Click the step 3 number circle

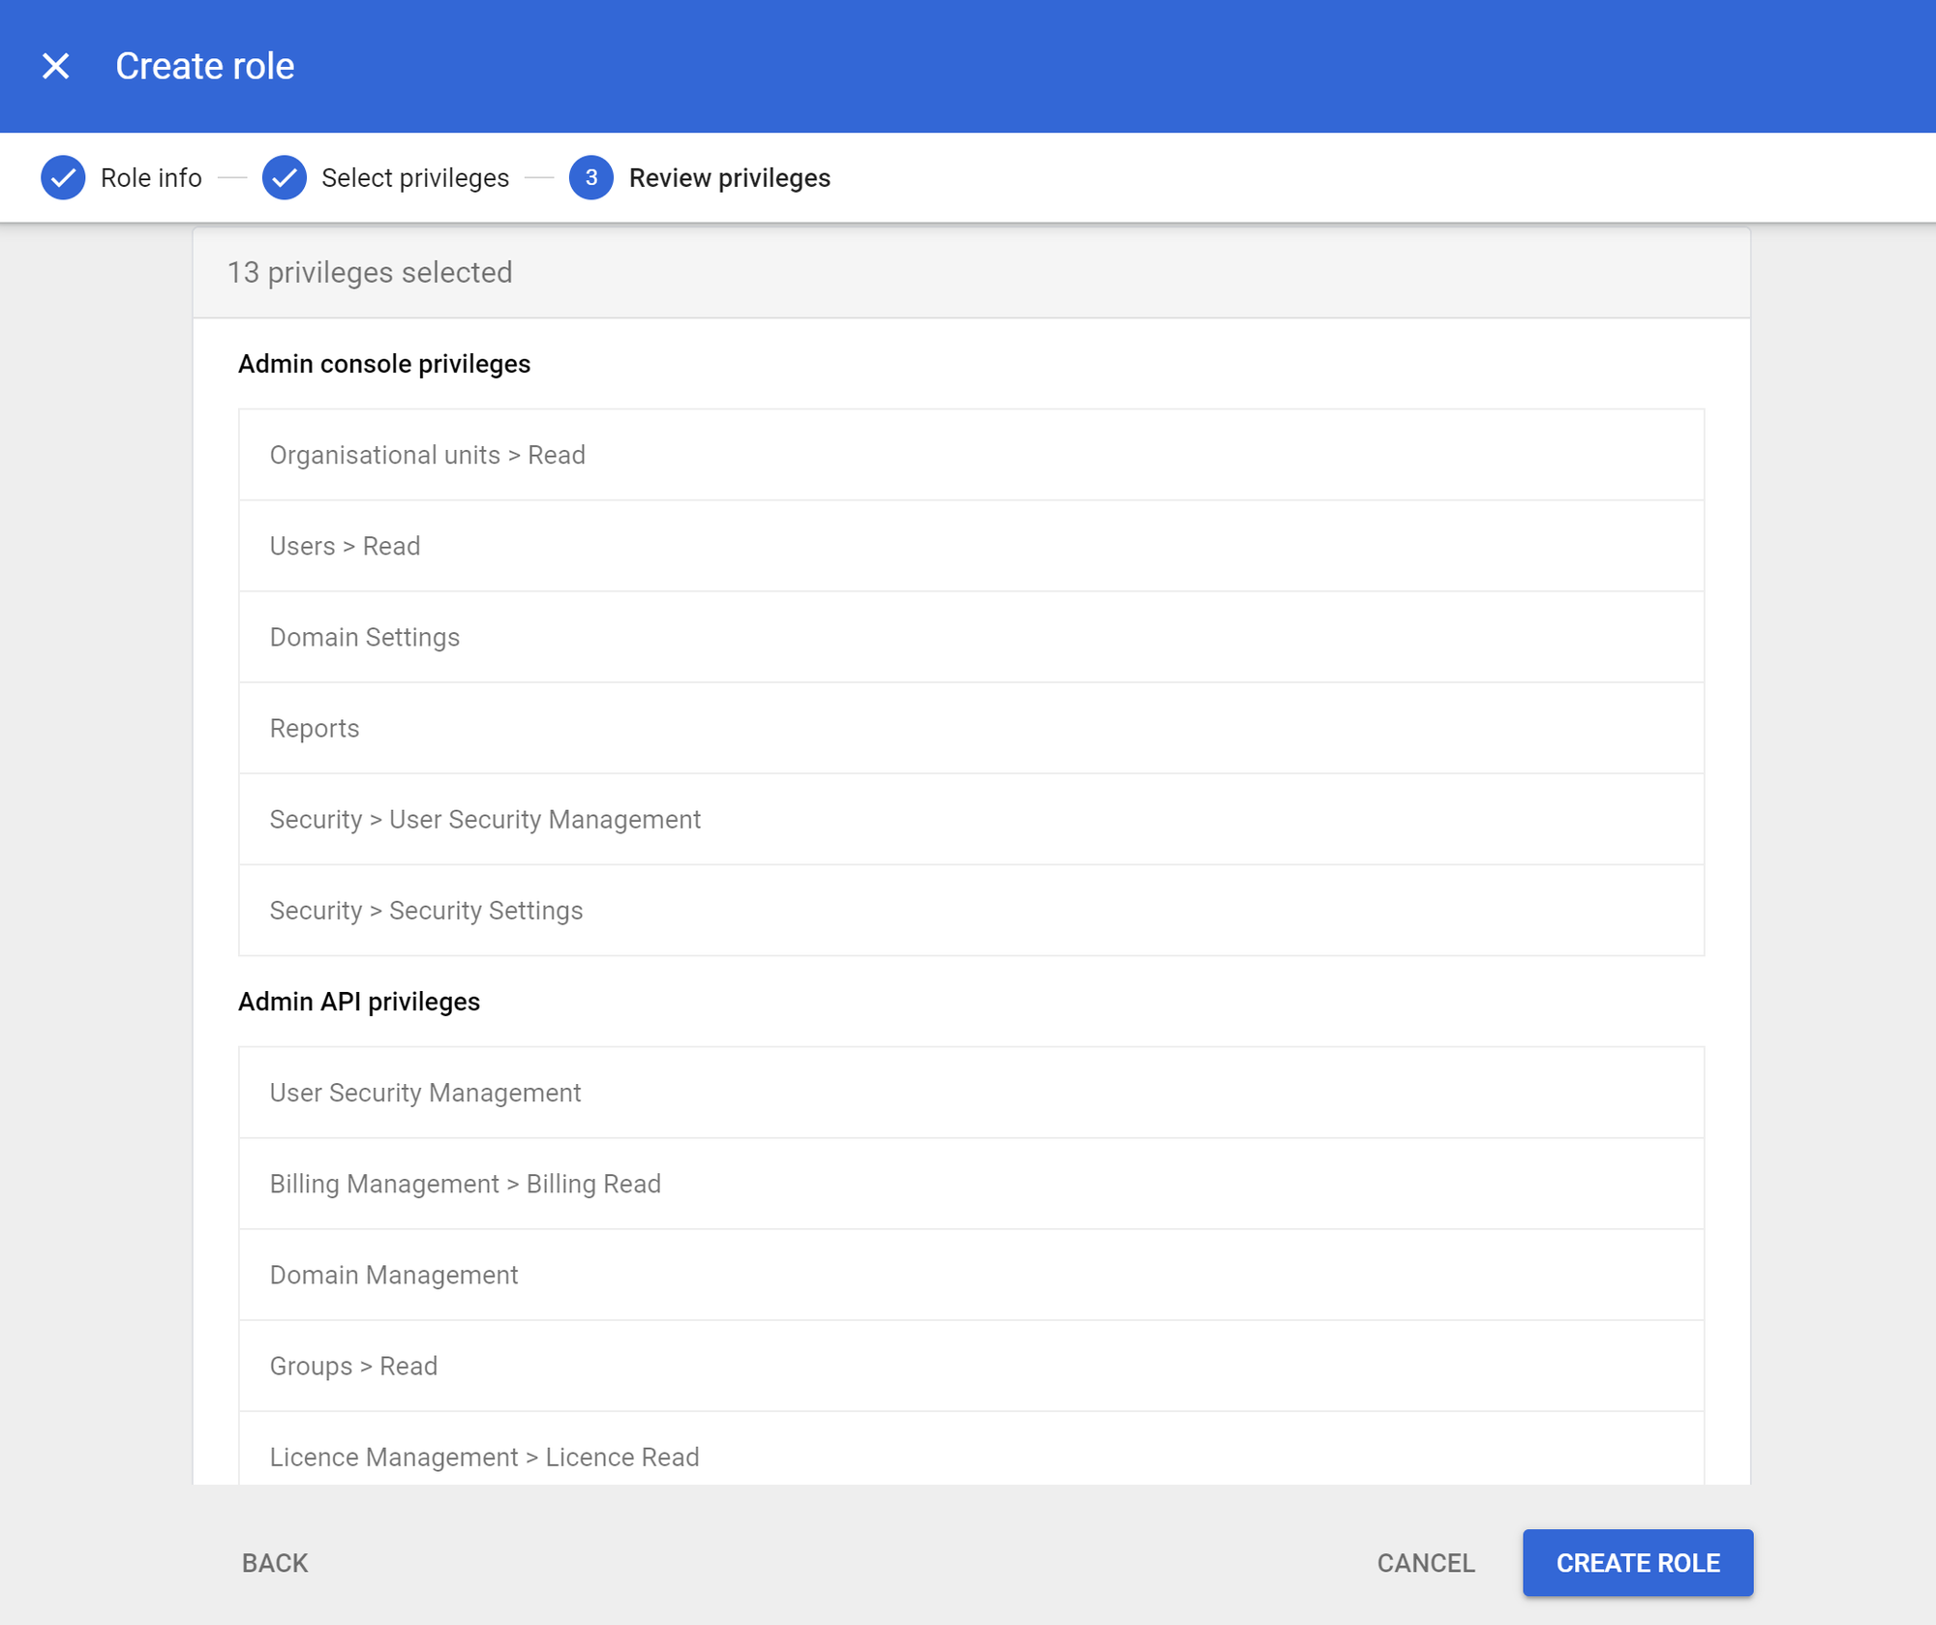[590, 178]
